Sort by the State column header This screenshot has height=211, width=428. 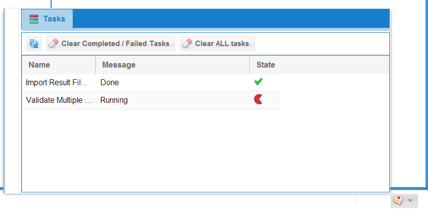pyautogui.click(x=266, y=65)
